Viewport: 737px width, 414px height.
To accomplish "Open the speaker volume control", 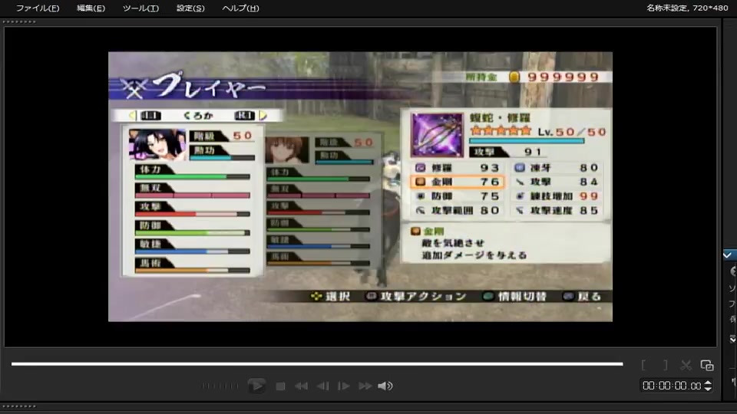I will pos(385,386).
